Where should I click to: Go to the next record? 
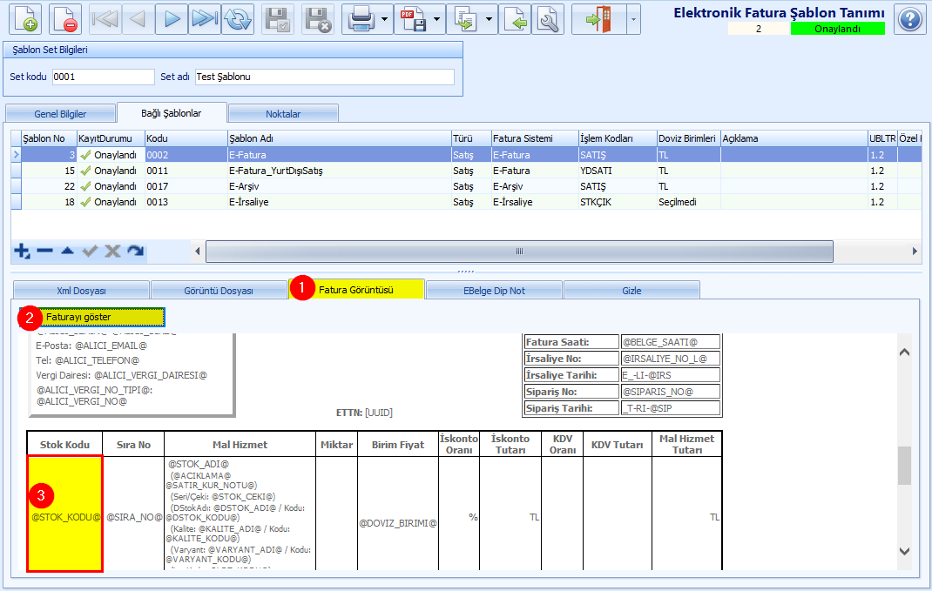pyautogui.click(x=172, y=19)
